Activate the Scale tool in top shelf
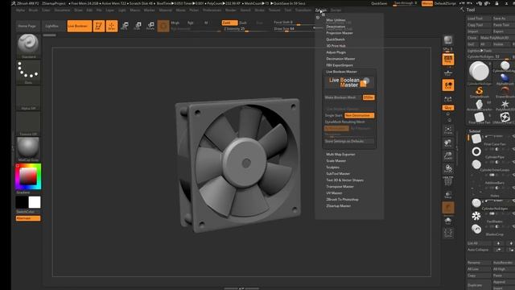The width and height of the screenshot is (515, 290). [138, 26]
